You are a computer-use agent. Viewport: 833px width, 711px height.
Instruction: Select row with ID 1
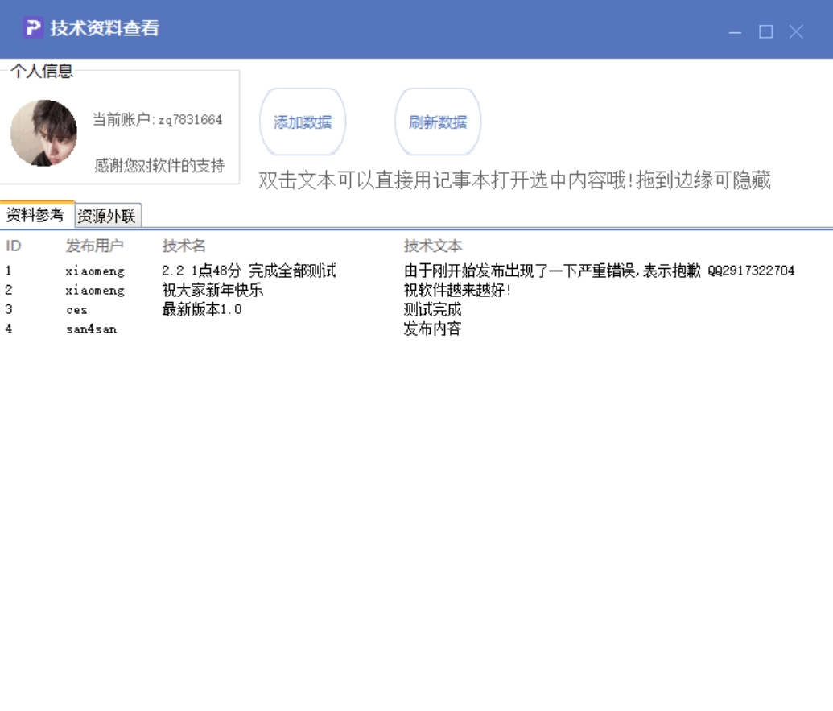[x=417, y=271]
